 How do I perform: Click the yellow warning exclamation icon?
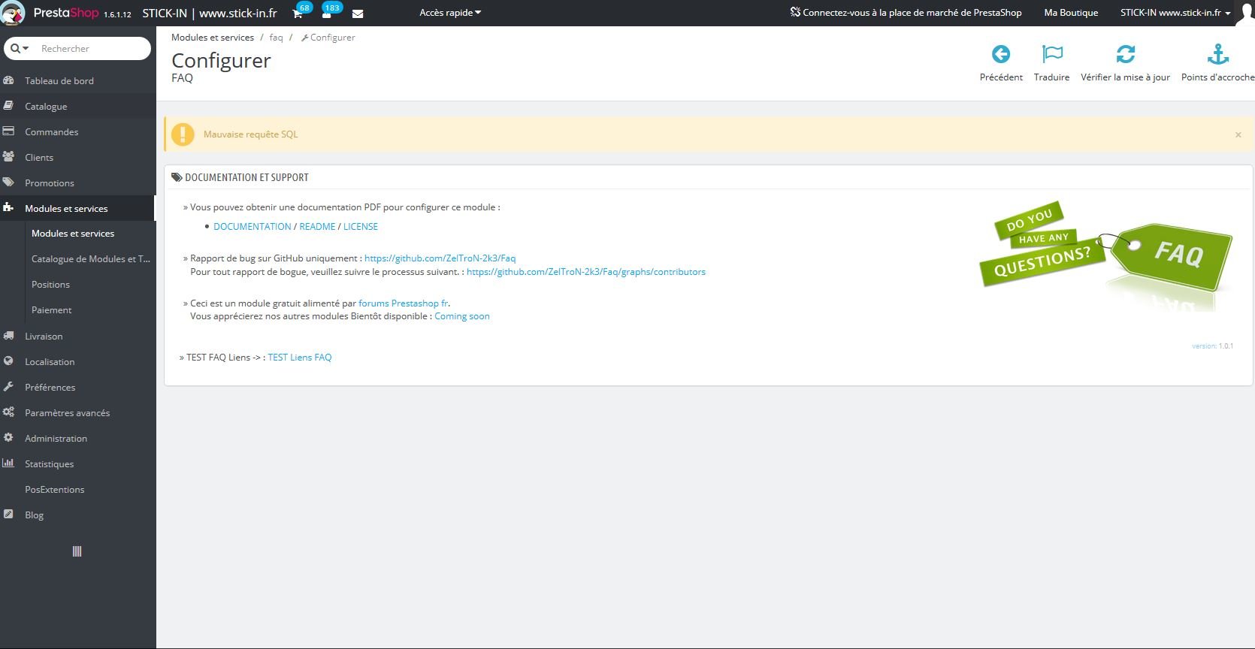(183, 134)
